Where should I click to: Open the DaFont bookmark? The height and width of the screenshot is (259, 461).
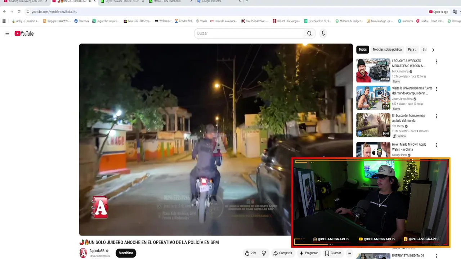pos(286,21)
